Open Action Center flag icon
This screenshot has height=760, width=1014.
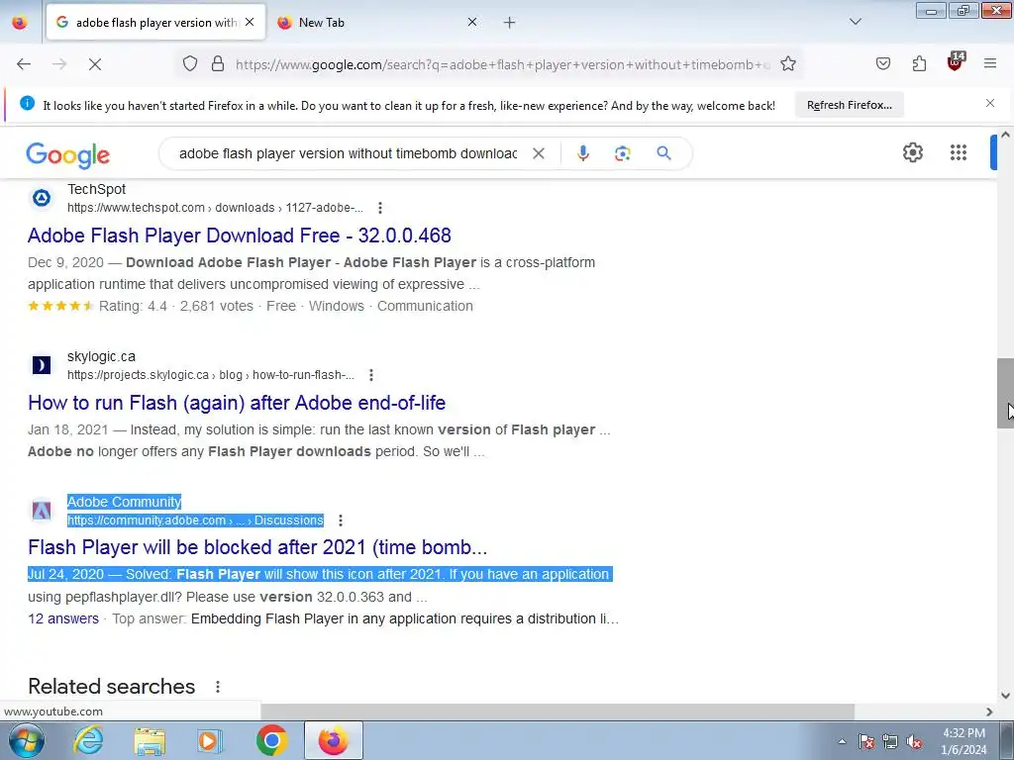pyautogui.click(x=866, y=741)
